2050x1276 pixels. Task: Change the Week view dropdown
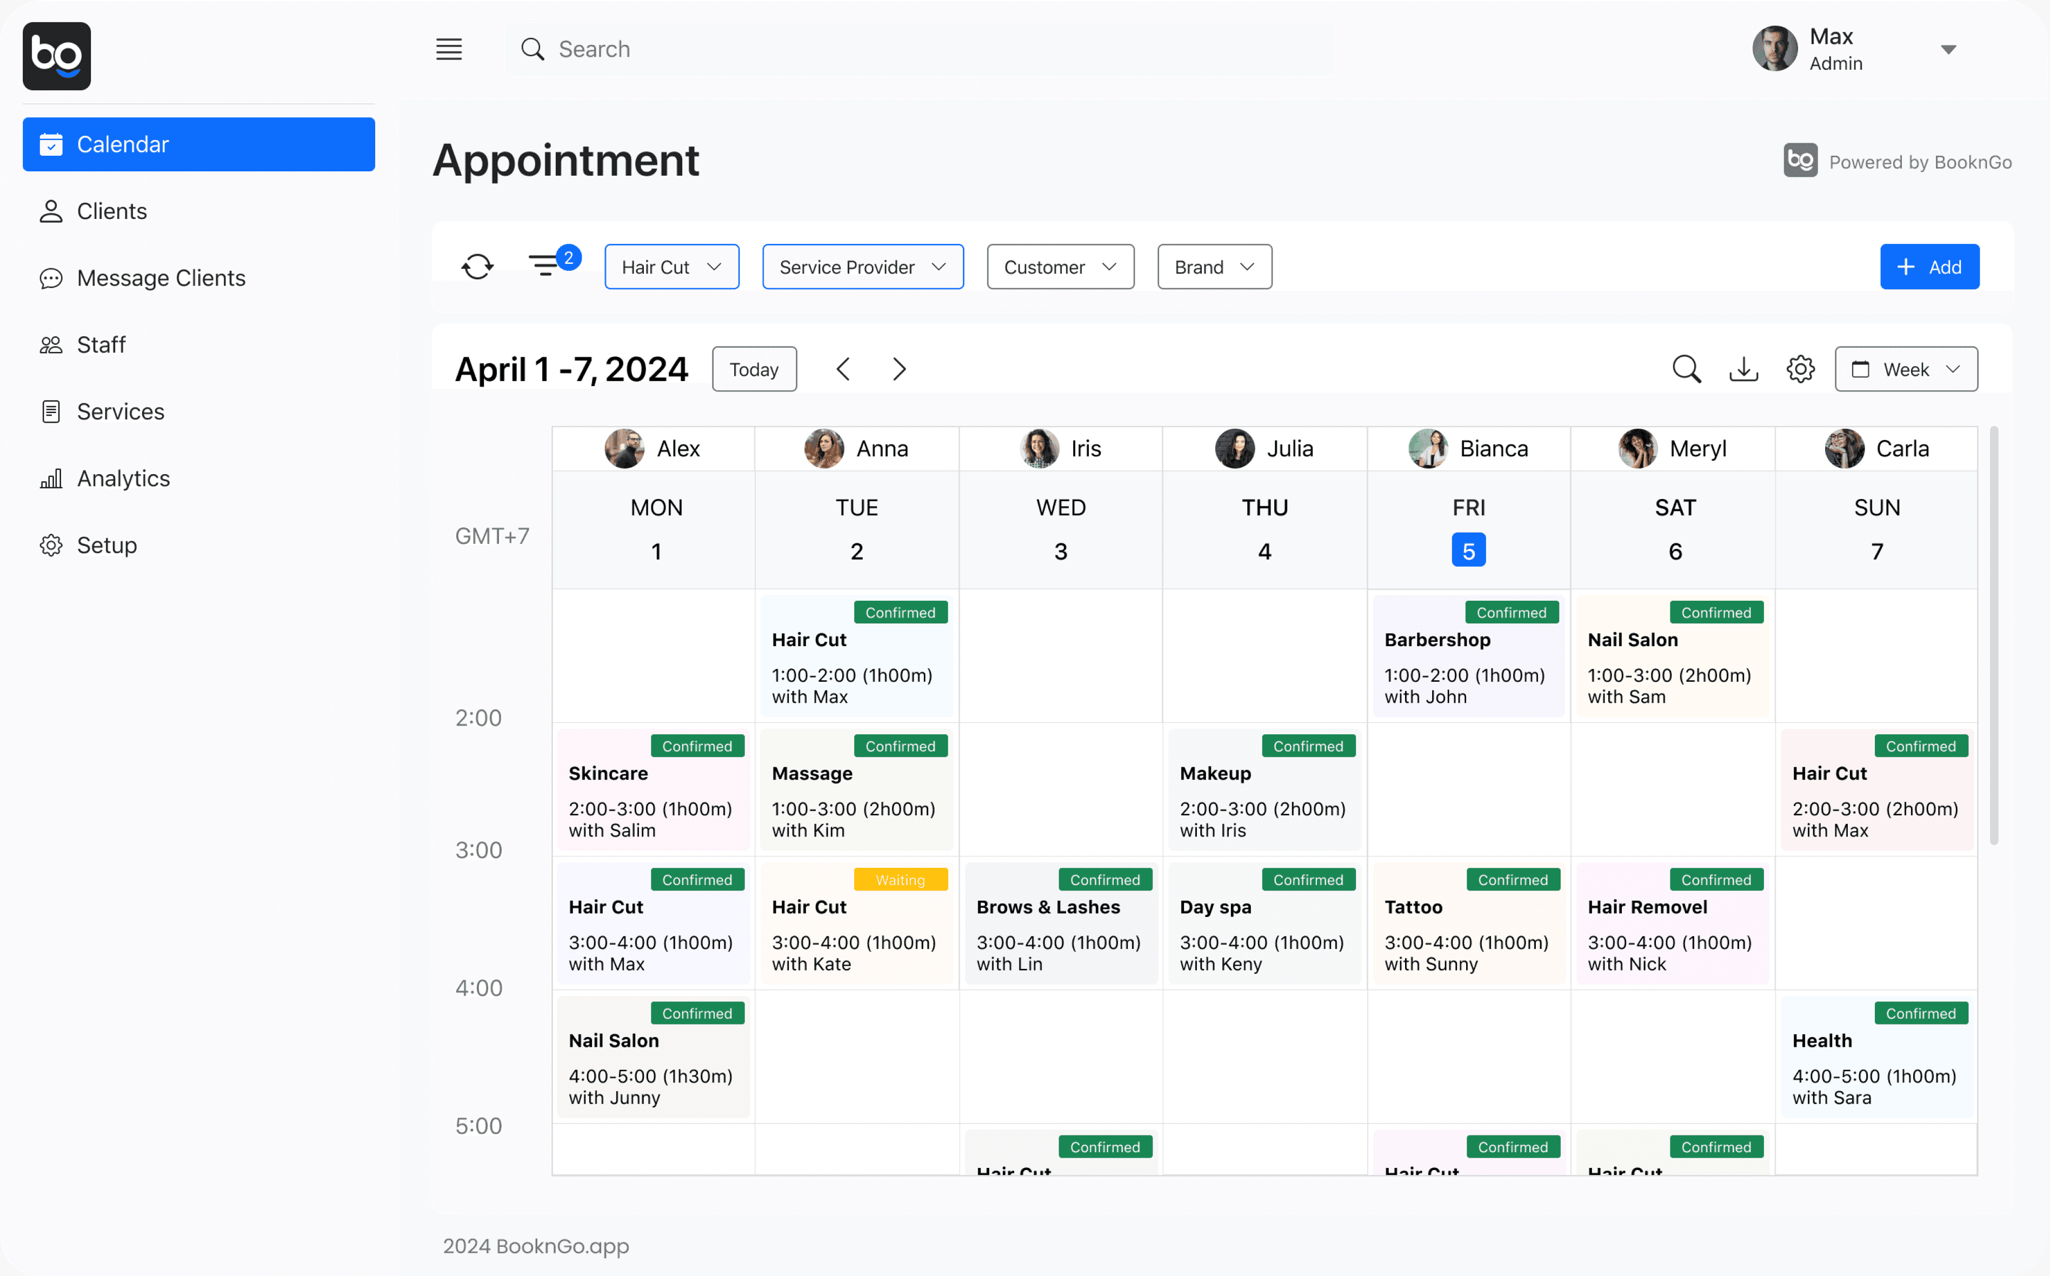click(x=1906, y=369)
